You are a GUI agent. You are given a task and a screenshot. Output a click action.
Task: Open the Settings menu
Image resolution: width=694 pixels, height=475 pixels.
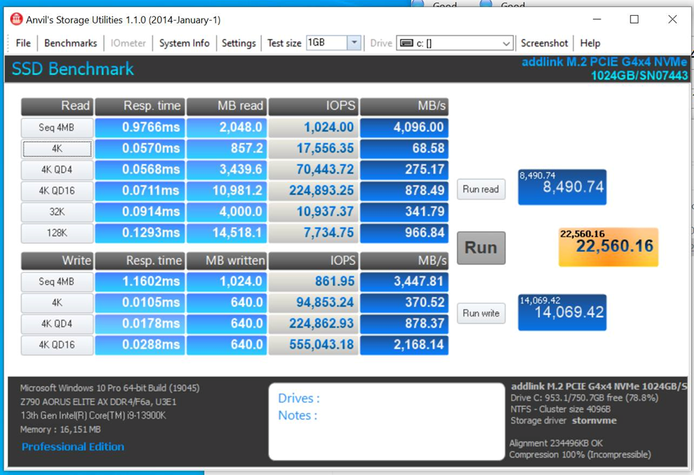pos(238,43)
